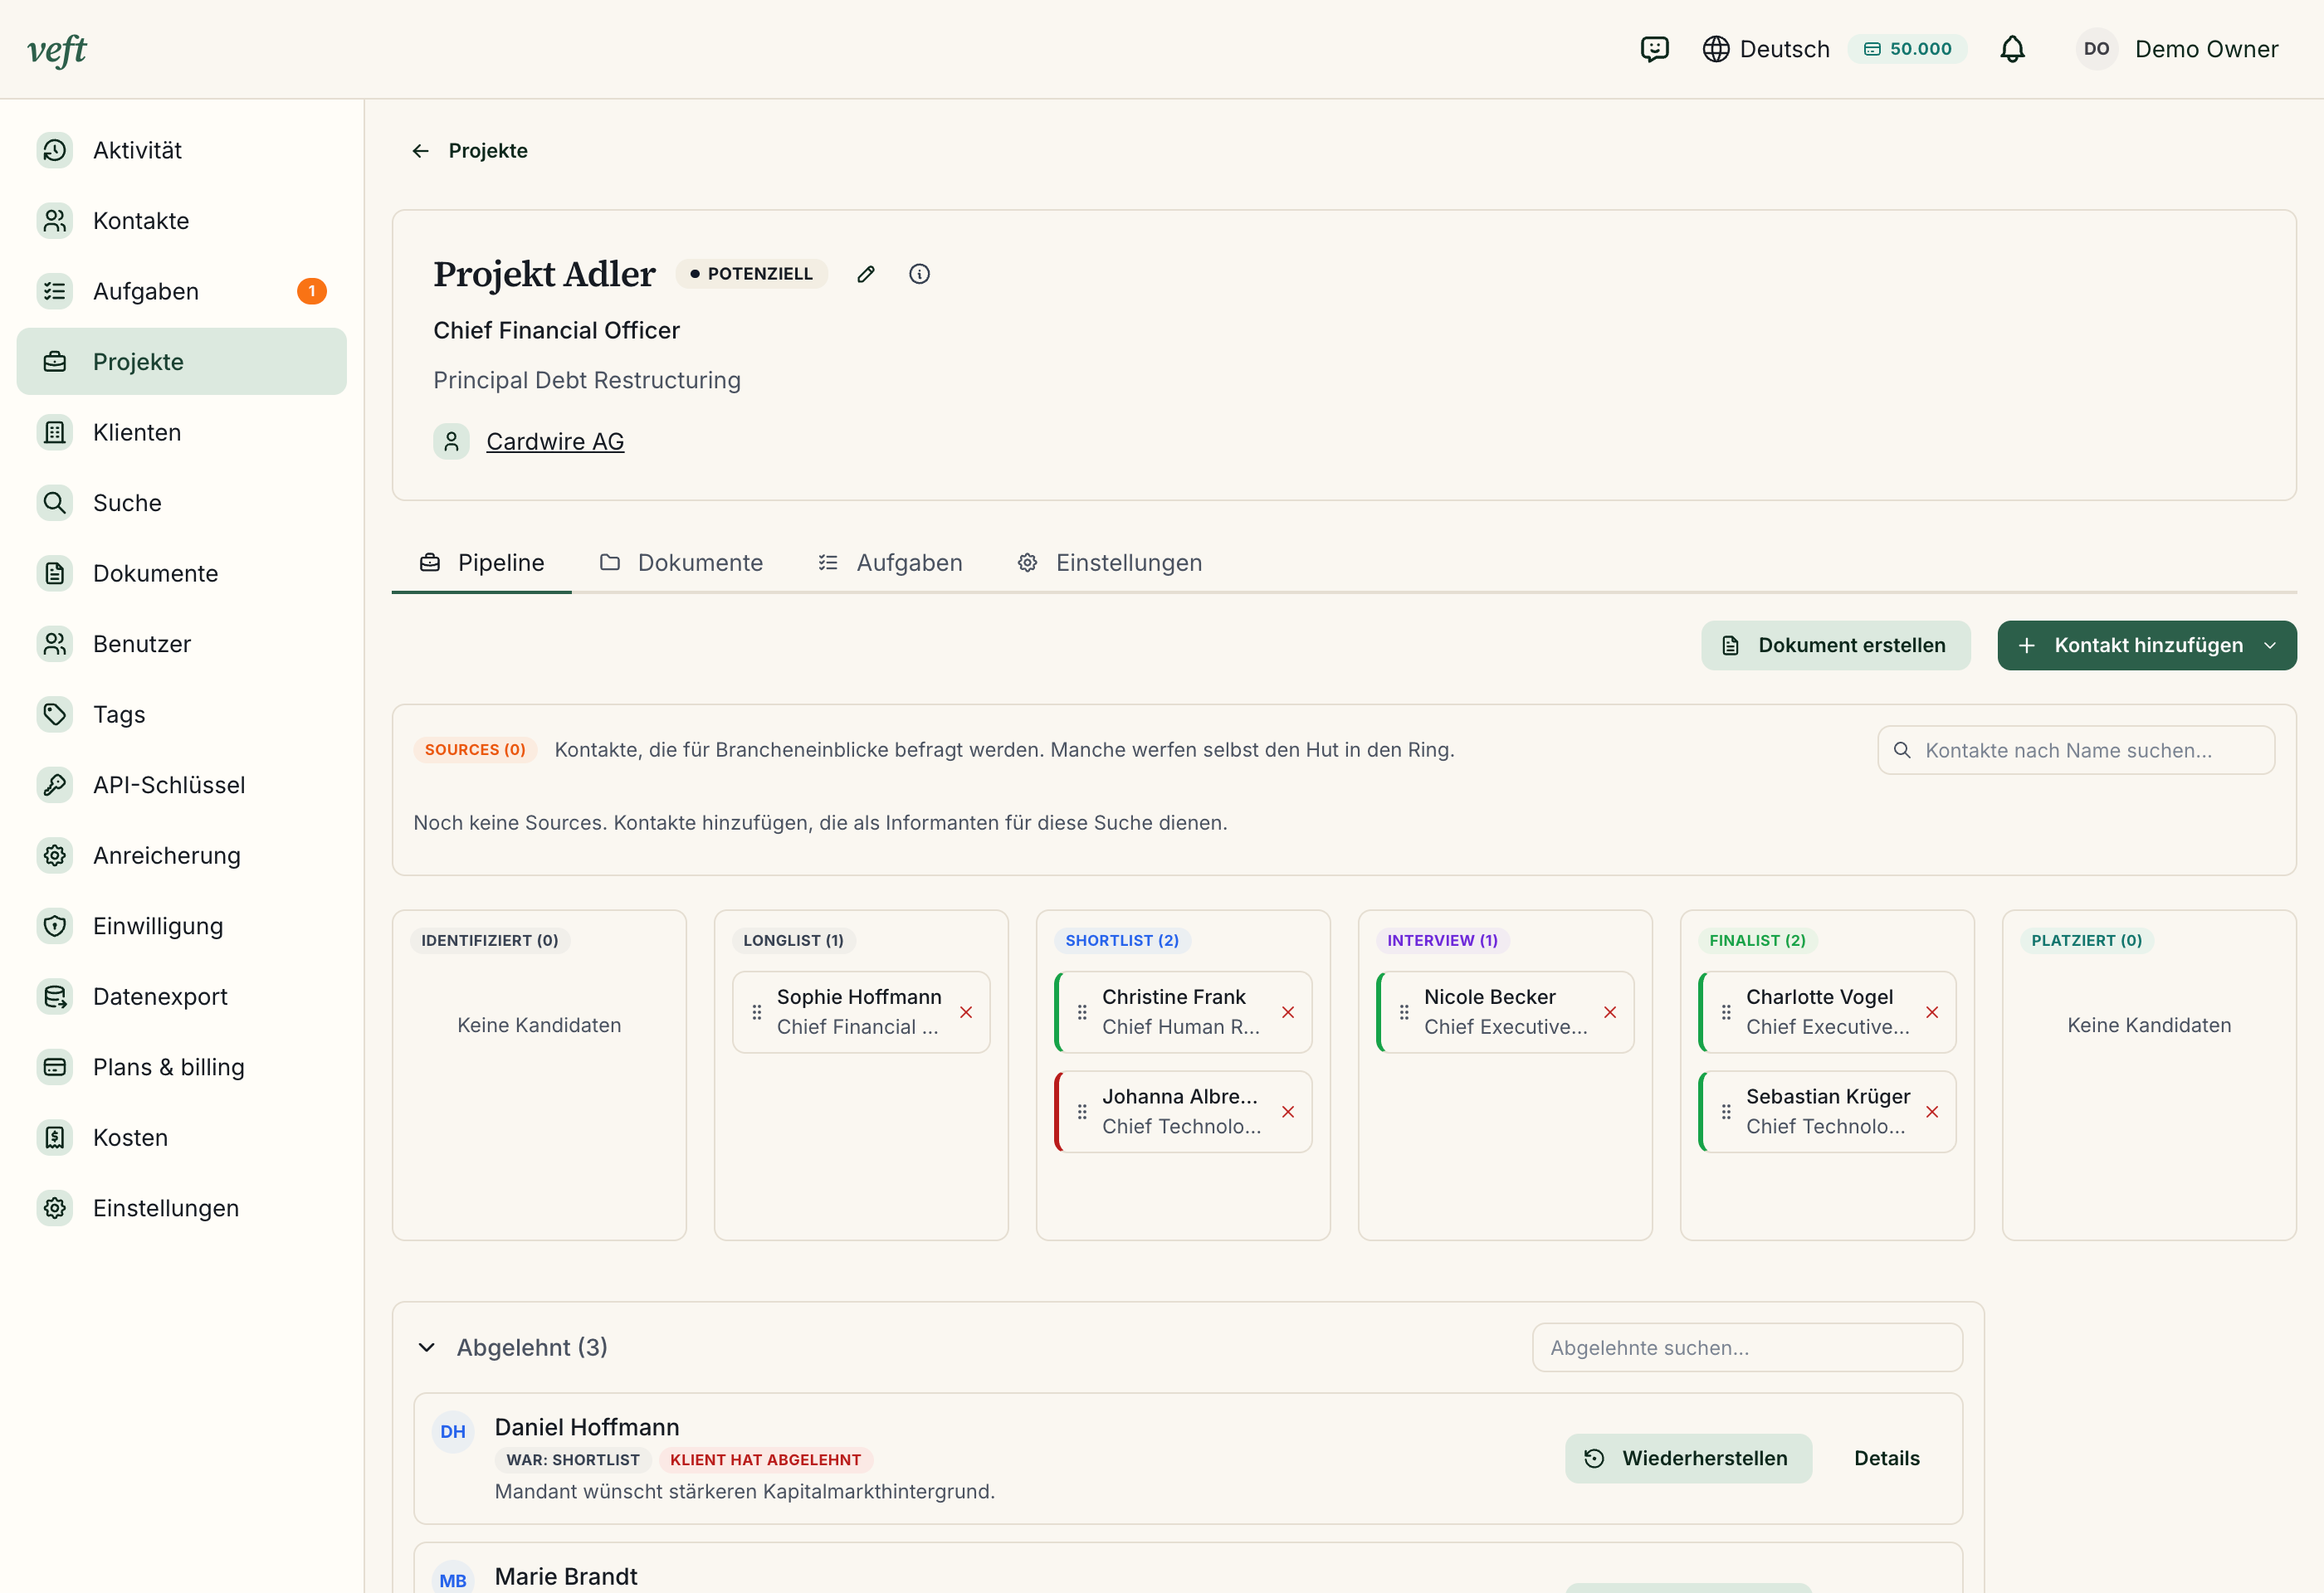Switch to the project Aufgaben tab
Screen dimensions: 2324x1593
coord(890,563)
